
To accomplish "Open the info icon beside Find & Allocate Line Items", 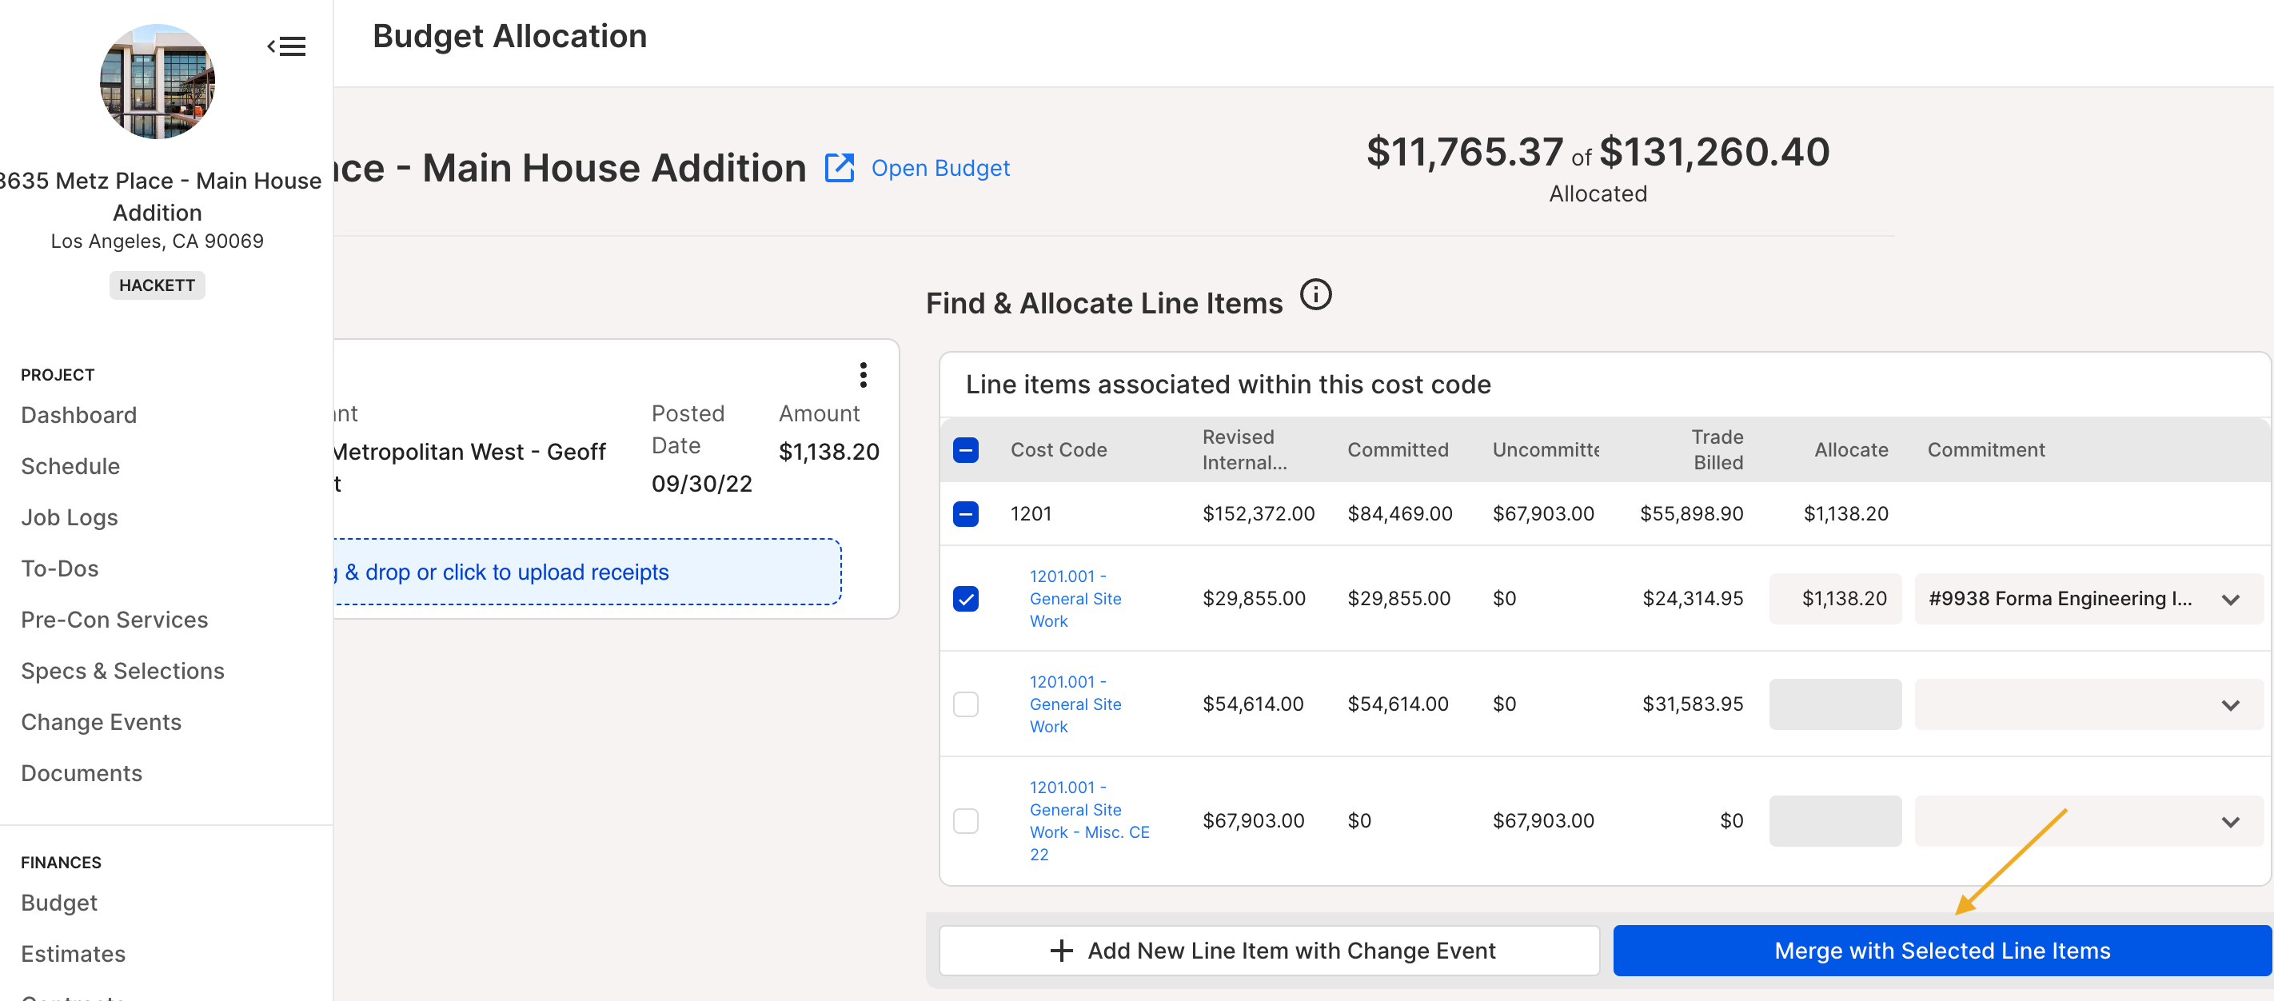I will [1315, 295].
